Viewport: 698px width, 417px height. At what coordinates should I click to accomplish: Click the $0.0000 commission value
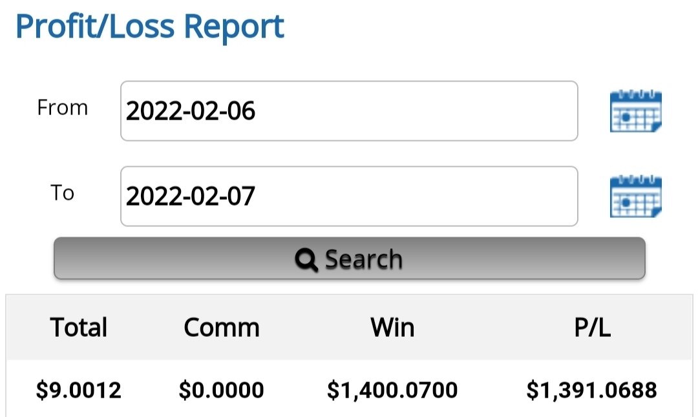coord(222,390)
